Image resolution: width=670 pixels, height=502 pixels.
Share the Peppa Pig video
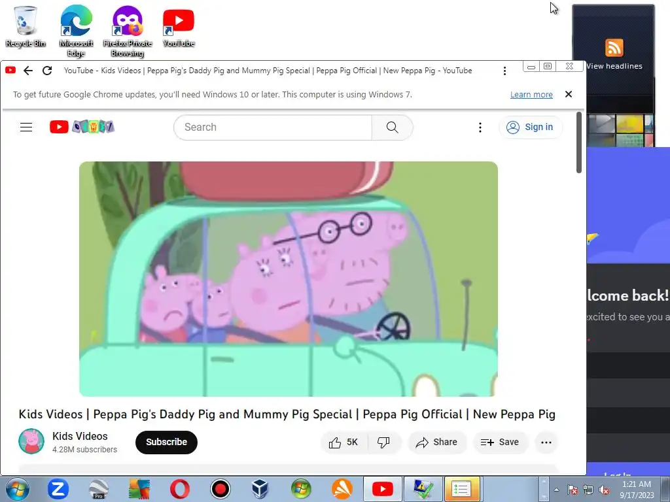tap(436, 443)
